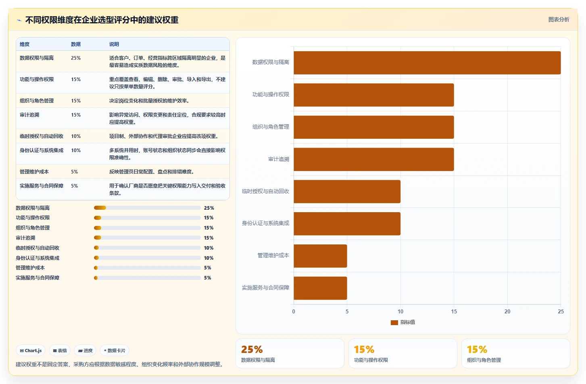Click the description 决定岗位变化和批量授权的维护效率
Screen dimensions: 586x384
click(149, 101)
